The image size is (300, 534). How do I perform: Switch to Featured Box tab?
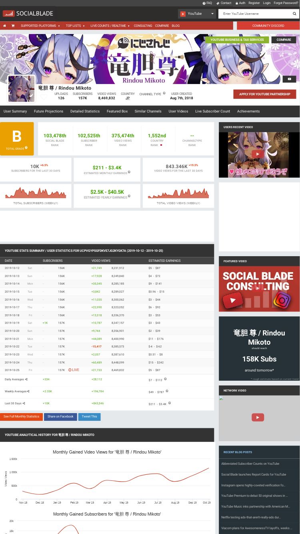117,111
